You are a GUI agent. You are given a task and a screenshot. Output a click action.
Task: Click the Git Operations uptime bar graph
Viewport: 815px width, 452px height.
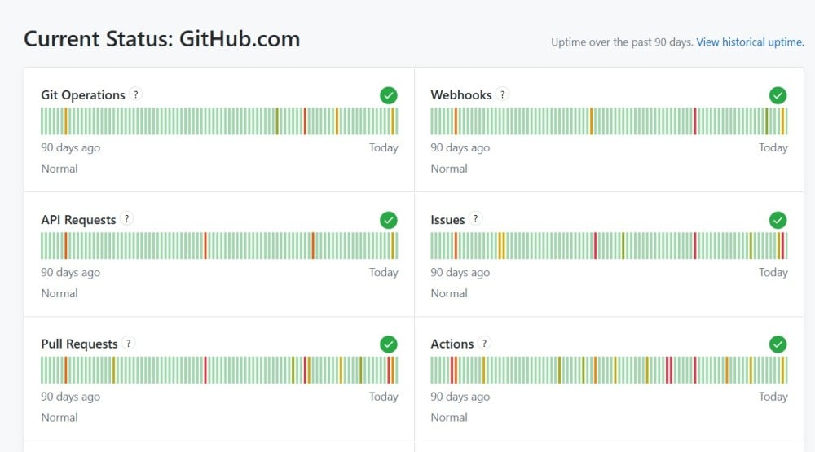[x=219, y=121]
